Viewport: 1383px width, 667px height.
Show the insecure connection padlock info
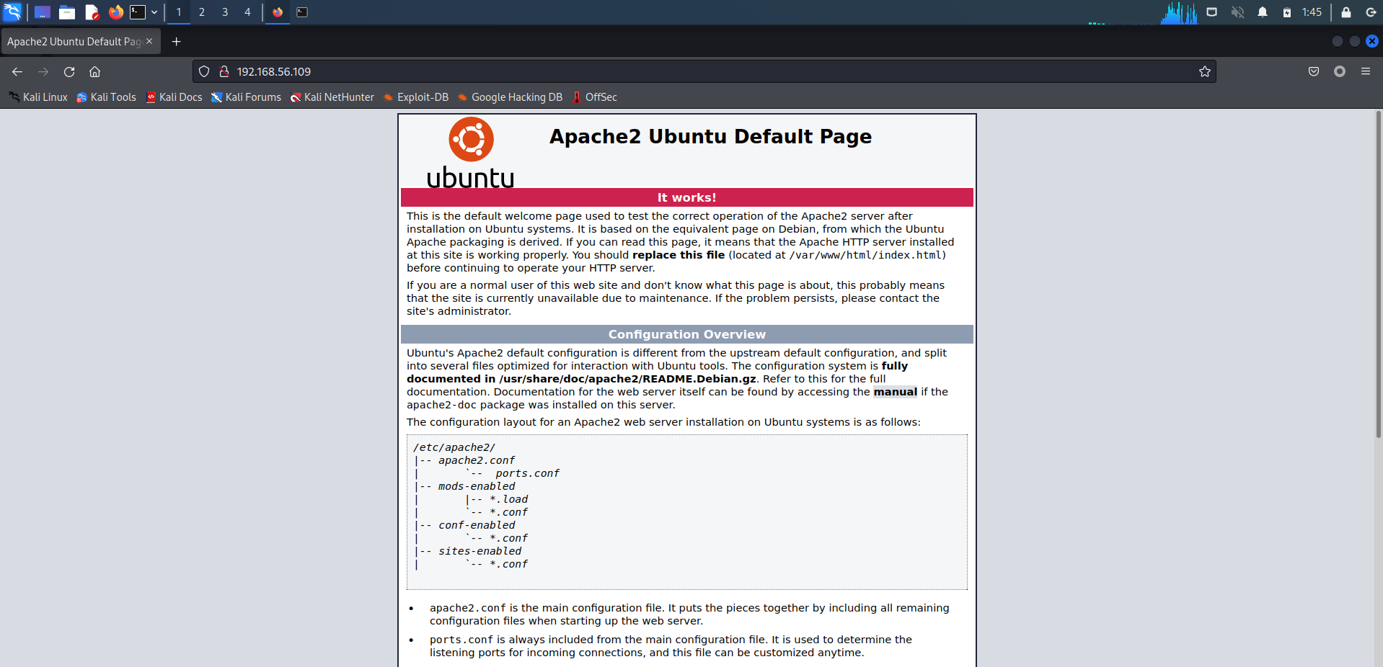pos(224,71)
